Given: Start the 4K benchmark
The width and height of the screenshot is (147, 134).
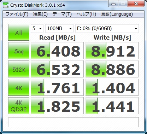Looking at the screenshot, I should tap(19, 87).
